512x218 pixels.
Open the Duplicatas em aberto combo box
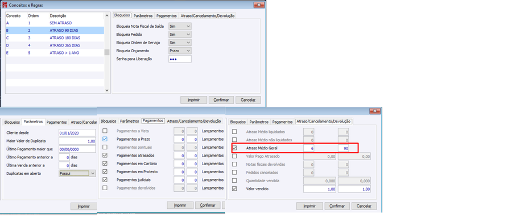77,173
